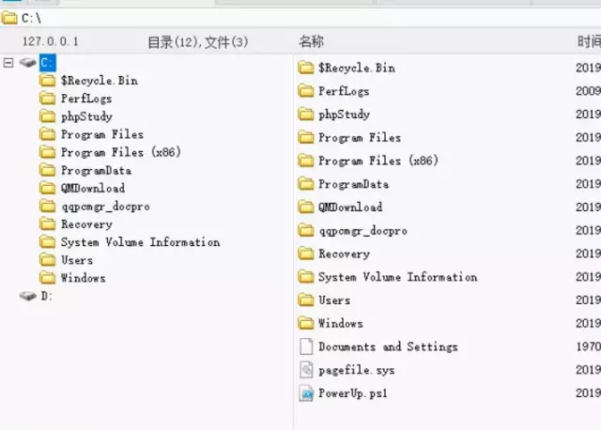Click Recovery folder icon in list

[x=306, y=253]
